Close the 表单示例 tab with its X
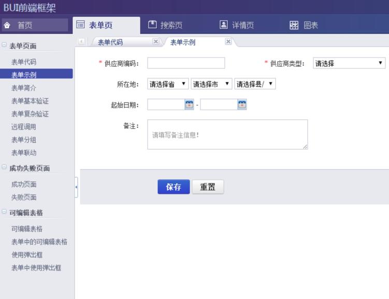 228,42
